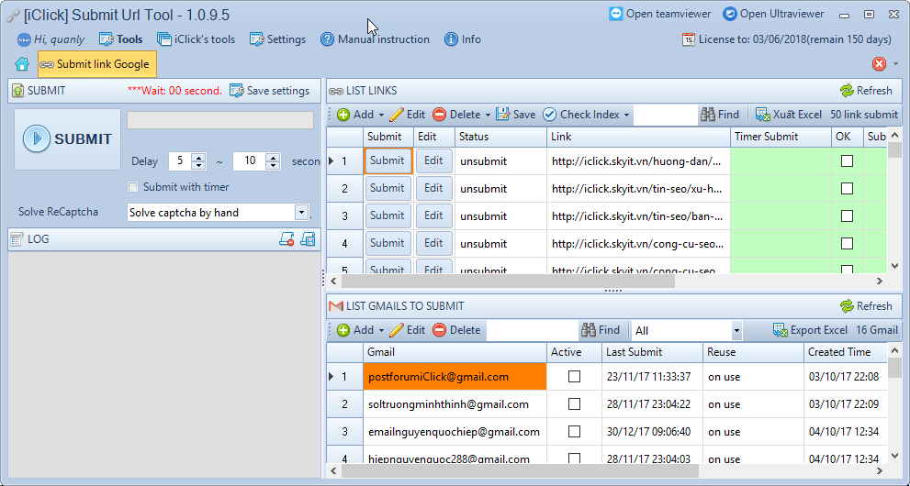
Task: Click the LIST LINKS search field
Action: coord(665,115)
